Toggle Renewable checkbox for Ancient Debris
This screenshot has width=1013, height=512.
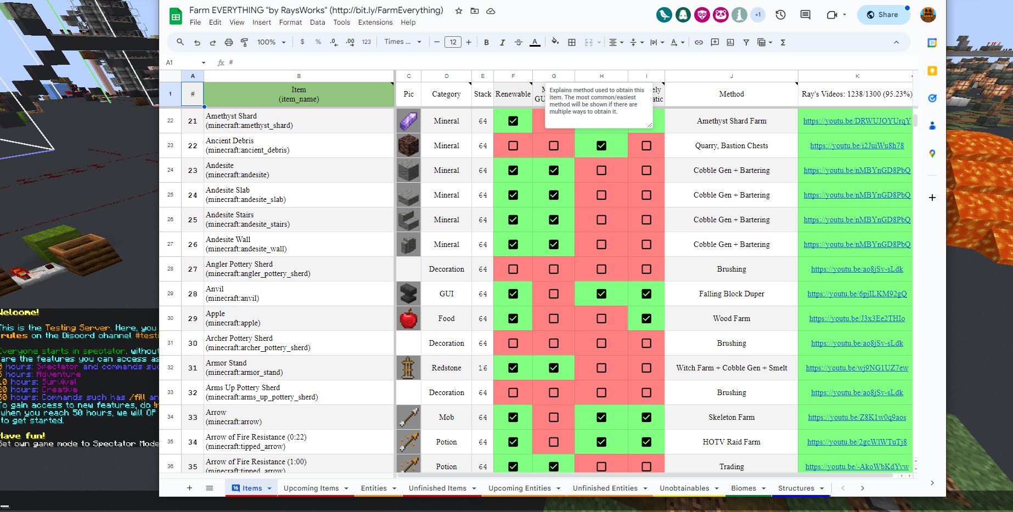point(513,145)
